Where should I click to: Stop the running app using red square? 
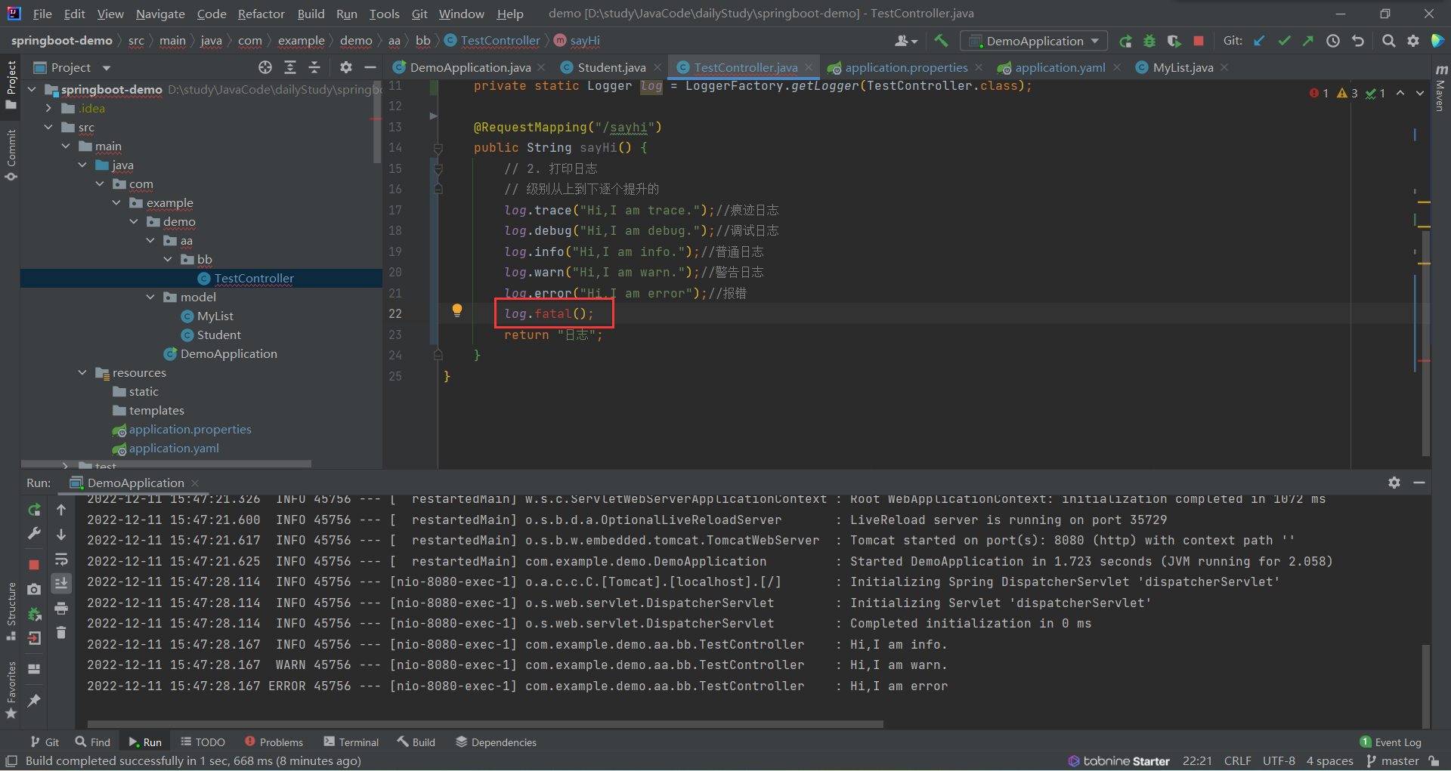(x=1199, y=41)
